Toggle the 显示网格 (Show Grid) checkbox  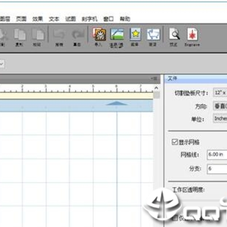(175, 142)
